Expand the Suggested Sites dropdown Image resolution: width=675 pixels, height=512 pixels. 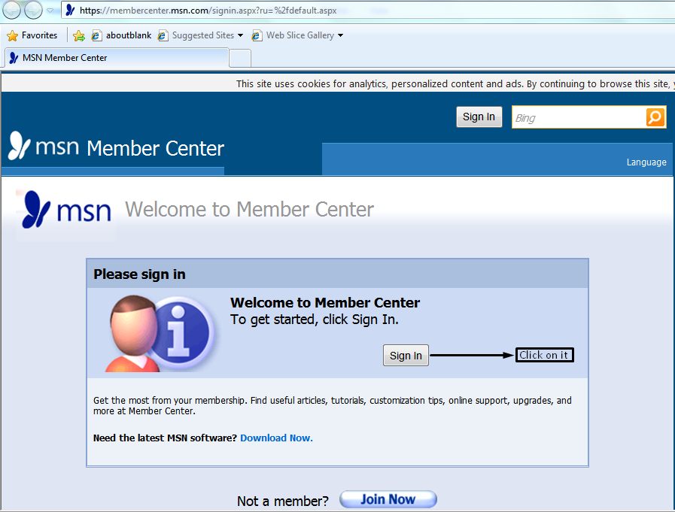tap(240, 35)
